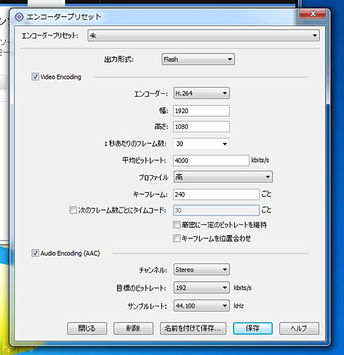
Task: Open the 出力形式 Flash dropdown
Action: click(198, 60)
